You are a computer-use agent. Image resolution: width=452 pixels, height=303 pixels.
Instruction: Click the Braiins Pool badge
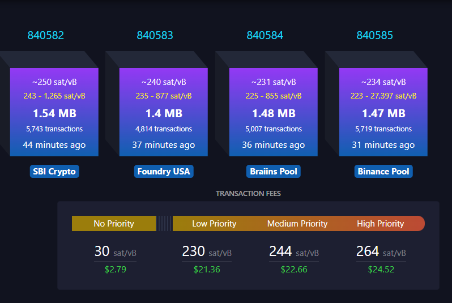coord(273,172)
